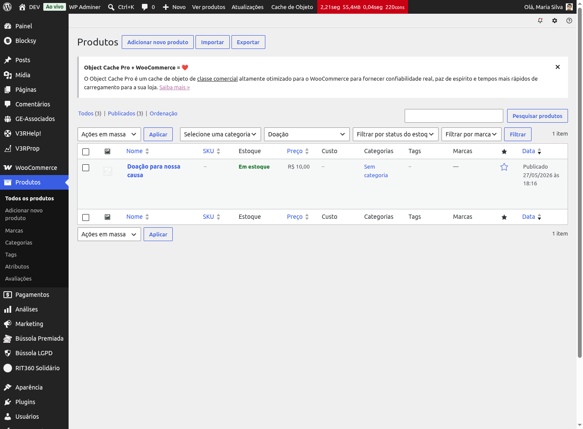Click the Blocksy icon in sidebar
The width and height of the screenshot is (583, 429).
[8, 41]
